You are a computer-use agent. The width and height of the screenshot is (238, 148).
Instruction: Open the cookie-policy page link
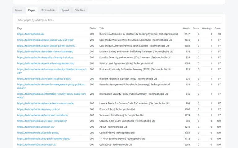click(38, 133)
